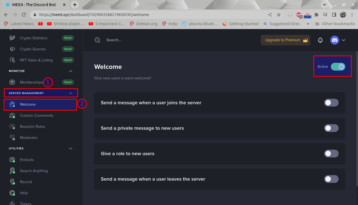Enable message when a user joins
The height and width of the screenshot is (205, 358).
click(x=331, y=103)
